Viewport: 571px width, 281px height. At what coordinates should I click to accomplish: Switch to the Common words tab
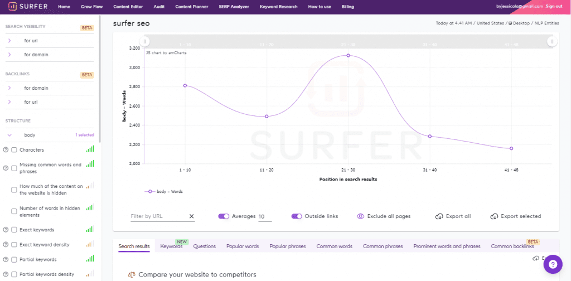tap(335, 246)
